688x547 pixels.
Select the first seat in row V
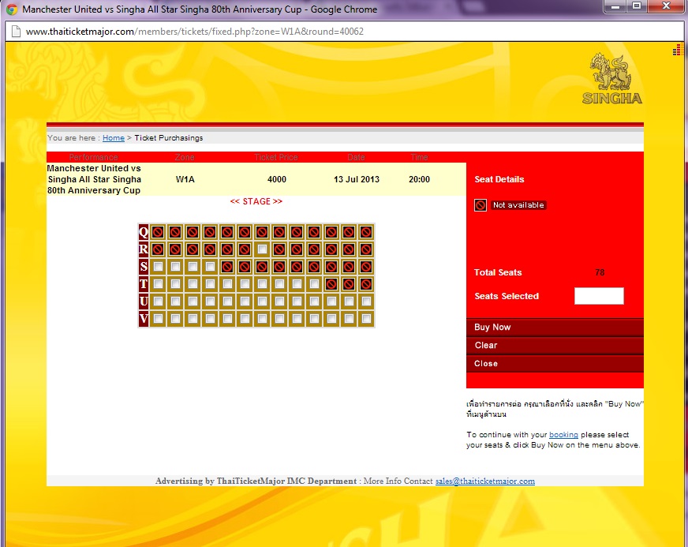pyautogui.click(x=159, y=319)
